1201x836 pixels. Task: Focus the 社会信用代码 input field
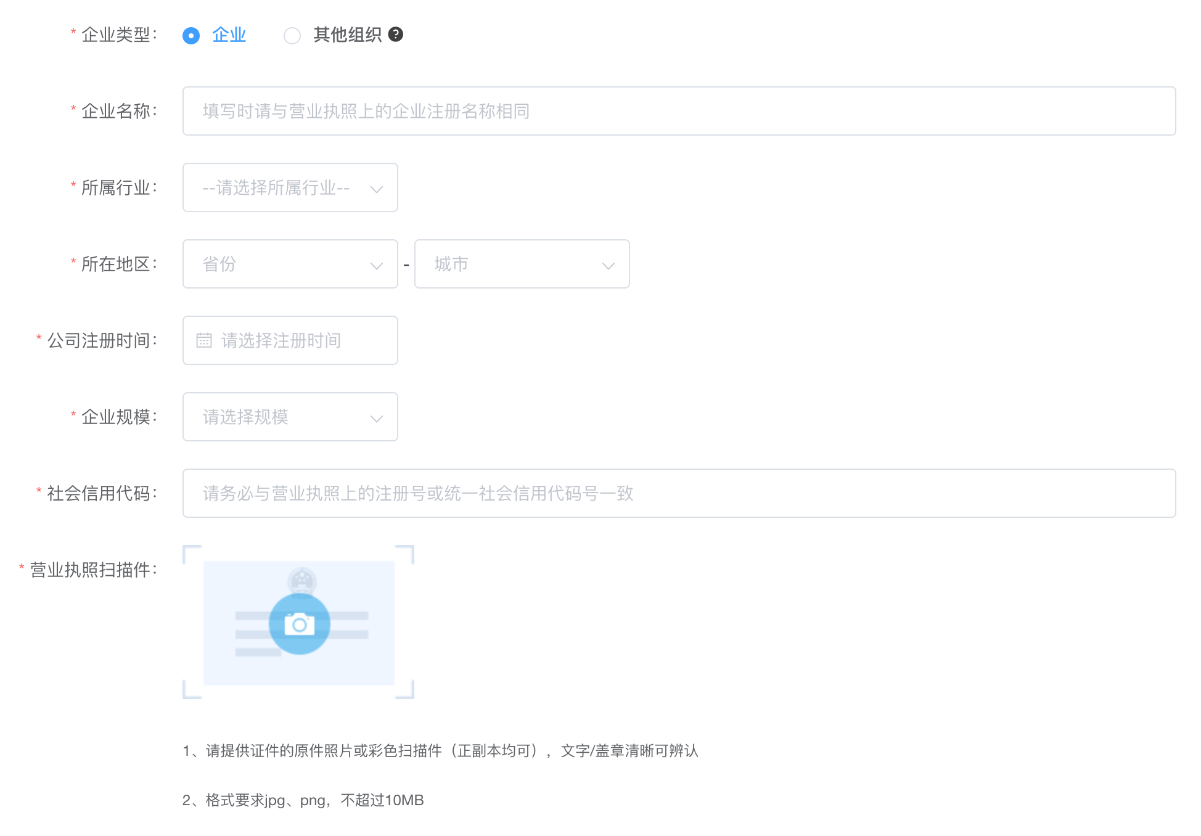click(x=678, y=493)
